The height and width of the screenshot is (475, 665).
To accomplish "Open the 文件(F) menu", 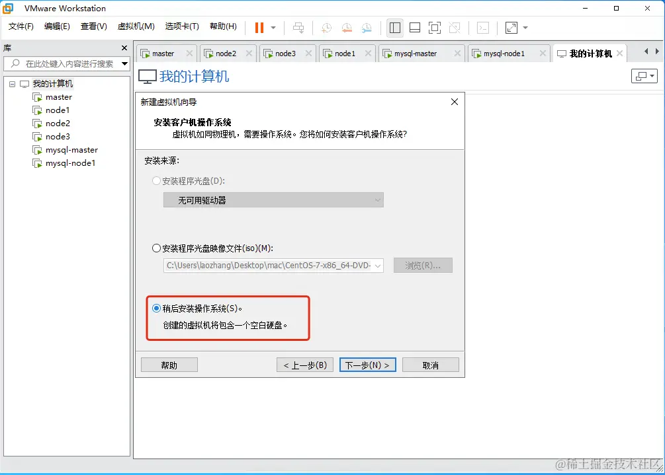I will pos(21,26).
